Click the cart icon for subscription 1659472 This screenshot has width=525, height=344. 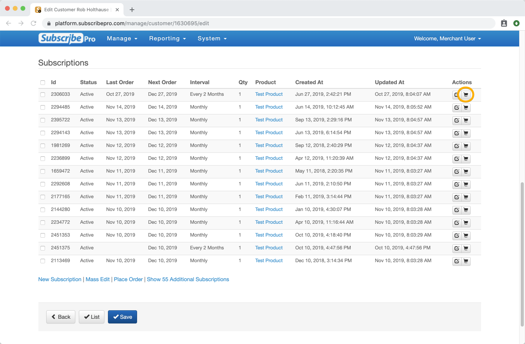(466, 172)
